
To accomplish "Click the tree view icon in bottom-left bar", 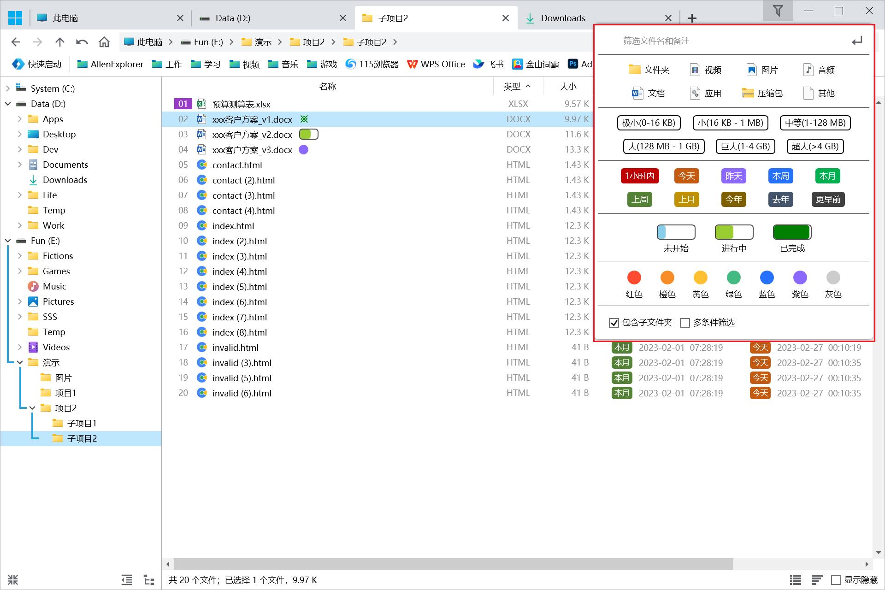I will coord(149,580).
